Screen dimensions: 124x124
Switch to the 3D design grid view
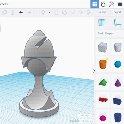pos(95,4)
